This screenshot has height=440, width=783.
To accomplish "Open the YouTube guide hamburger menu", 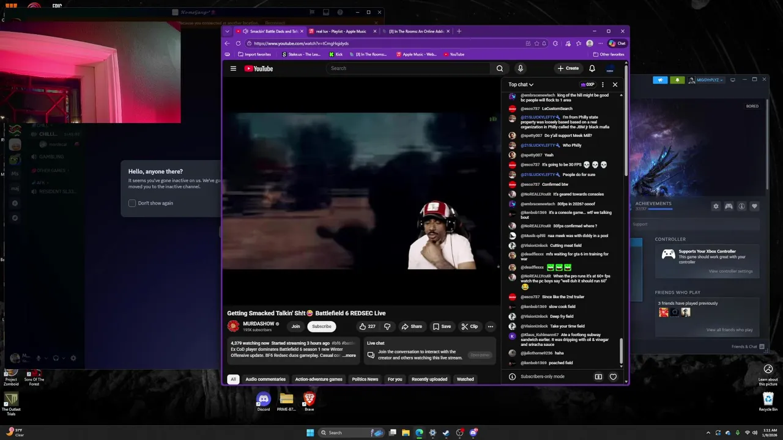I will pyautogui.click(x=233, y=68).
